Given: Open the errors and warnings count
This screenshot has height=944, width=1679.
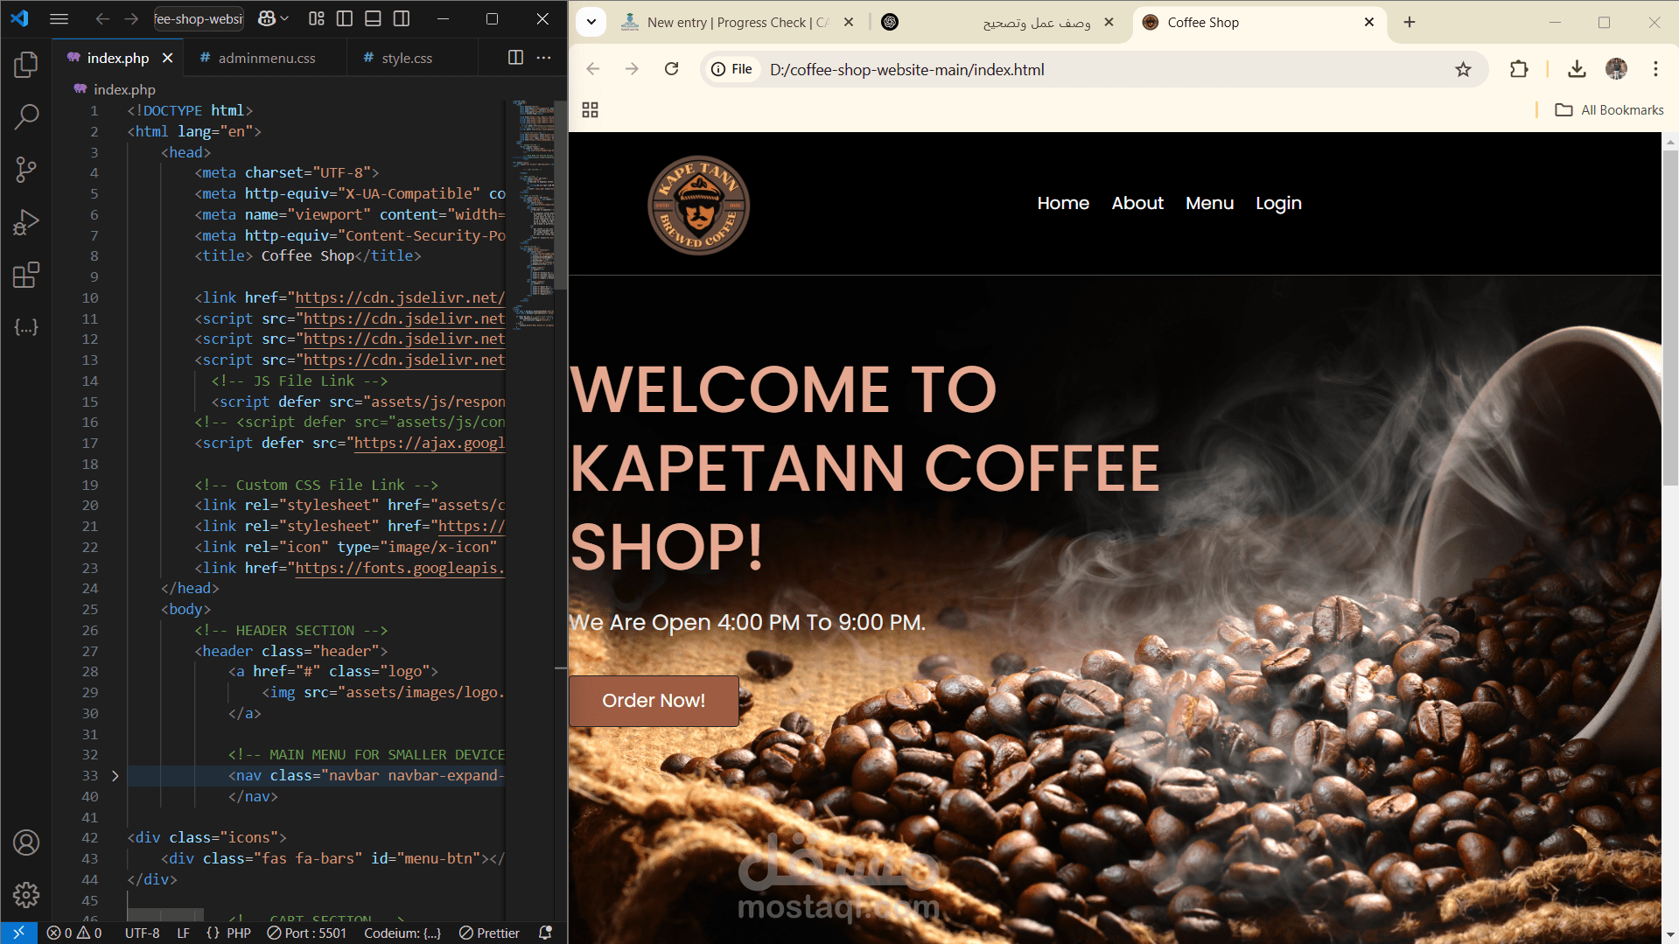Looking at the screenshot, I should tap(74, 933).
